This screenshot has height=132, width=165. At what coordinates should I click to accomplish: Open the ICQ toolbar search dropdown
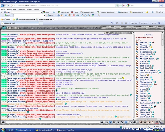click(x=45, y=15)
